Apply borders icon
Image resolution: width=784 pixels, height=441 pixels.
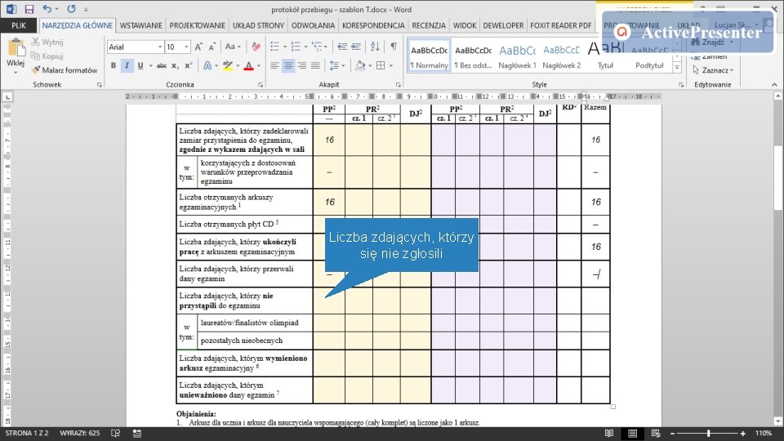click(381, 65)
